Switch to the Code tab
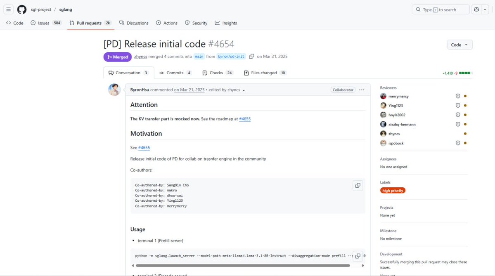The width and height of the screenshot is (495, 276). pos(15,23)
